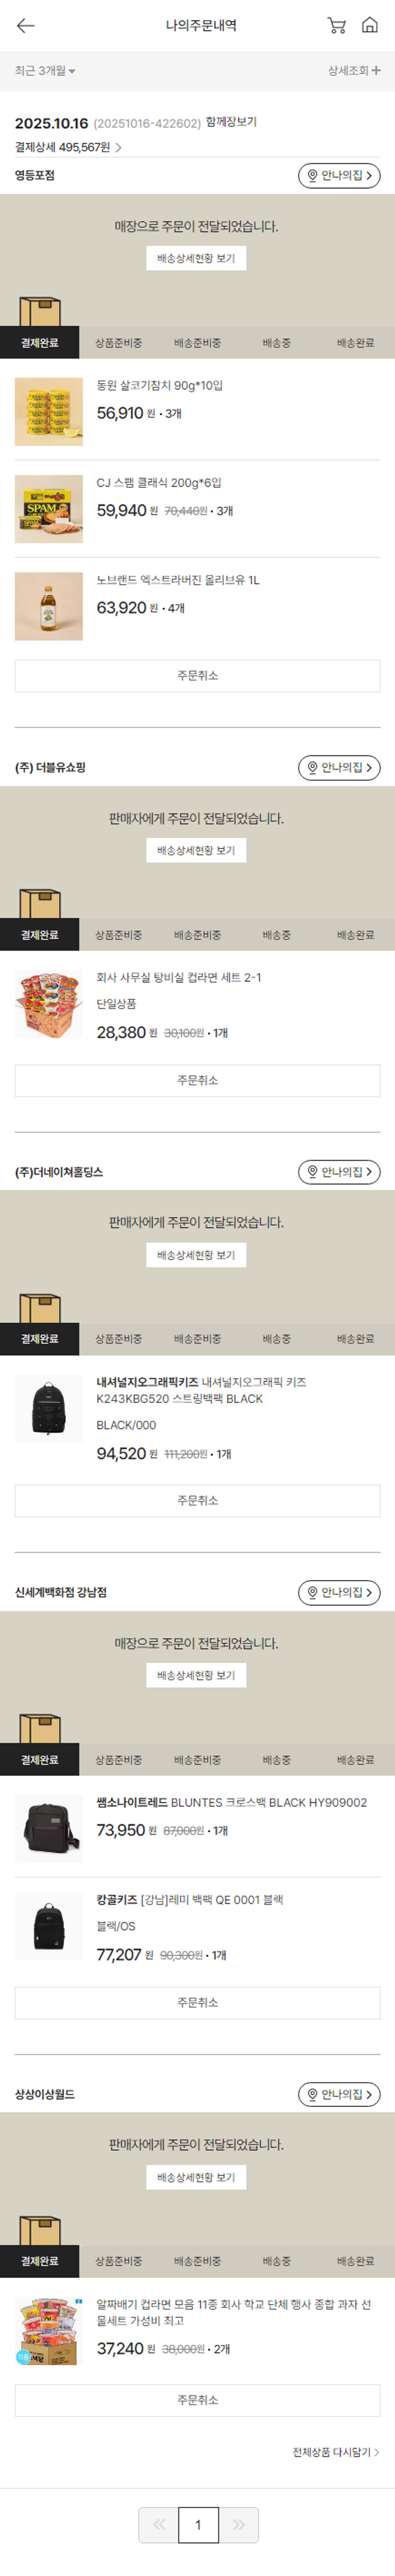This screenshot has width=395, height=2576.
Task: Open 내셔널지오그래픽 키즈 backpack product link
Action: [201, 1390]
